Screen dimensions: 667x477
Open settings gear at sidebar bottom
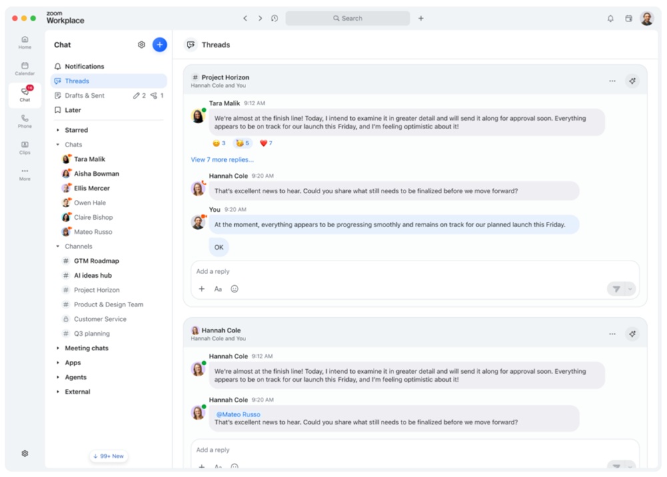click(25, 453)
